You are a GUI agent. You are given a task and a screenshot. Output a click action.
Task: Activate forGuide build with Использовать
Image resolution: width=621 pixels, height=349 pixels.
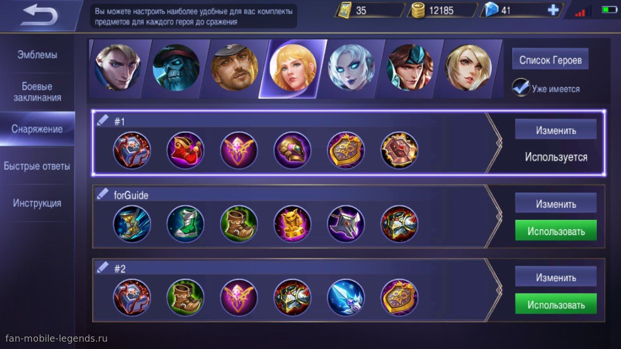556,231
